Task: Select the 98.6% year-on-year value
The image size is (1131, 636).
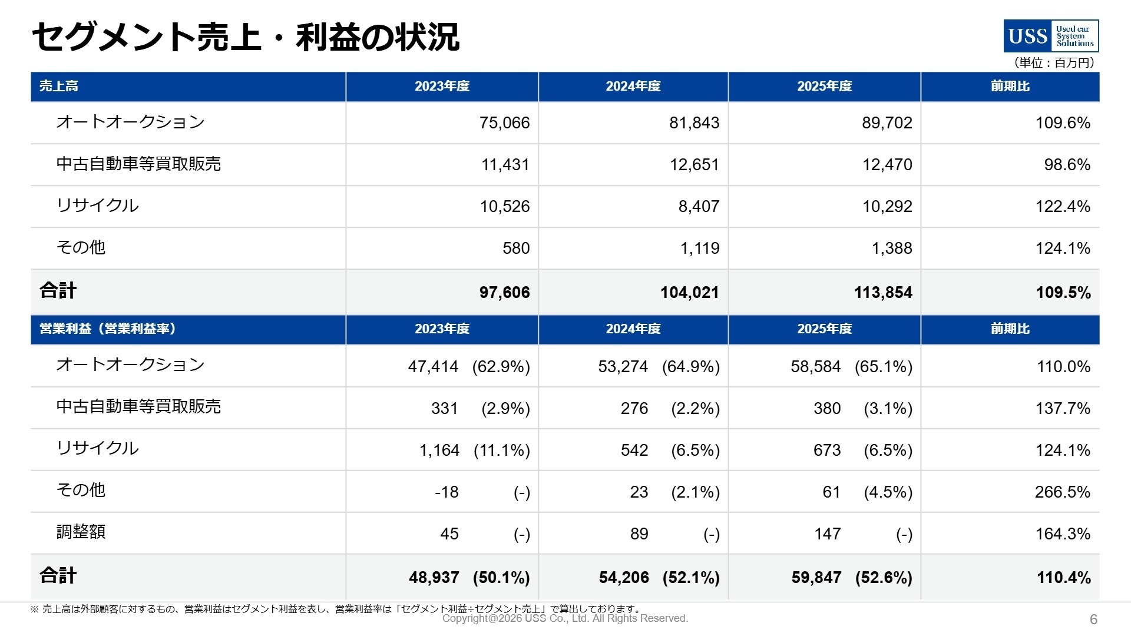Action: (1067, 164)
